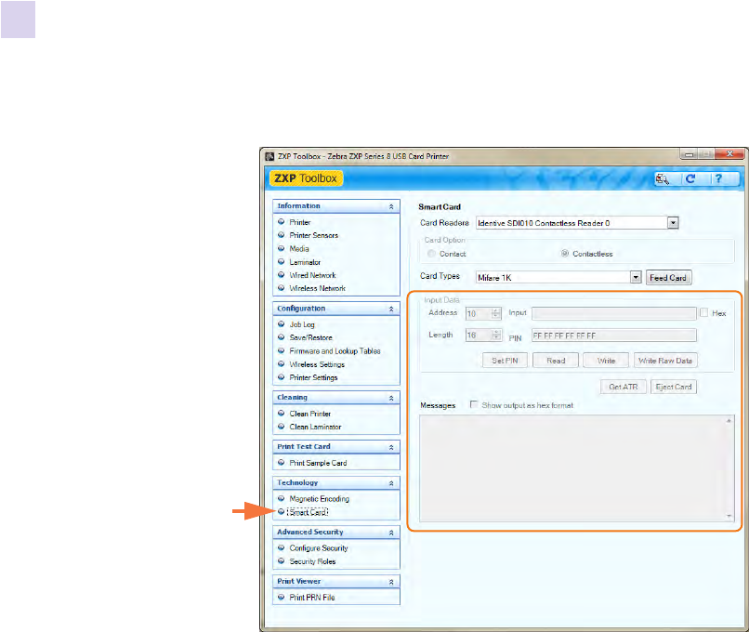The image size is (749, 632).
Task: Click the Zebra icon in title bar
Action: [x=269, y=156]
